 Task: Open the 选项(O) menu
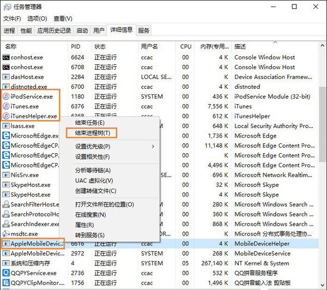37,19
